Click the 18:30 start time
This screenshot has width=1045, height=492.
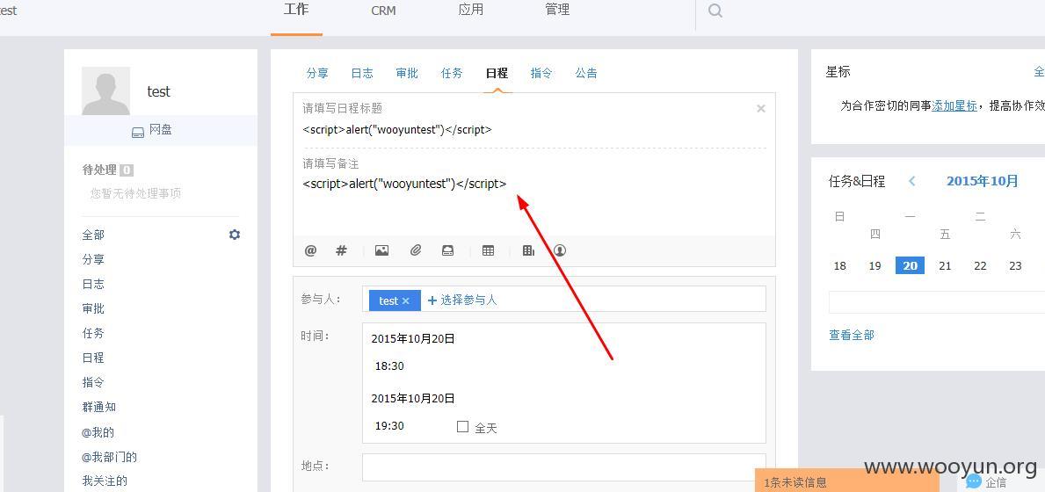(x=389, y=366)
